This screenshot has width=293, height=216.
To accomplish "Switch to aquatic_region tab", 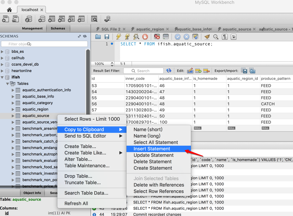I will (150, 29).
